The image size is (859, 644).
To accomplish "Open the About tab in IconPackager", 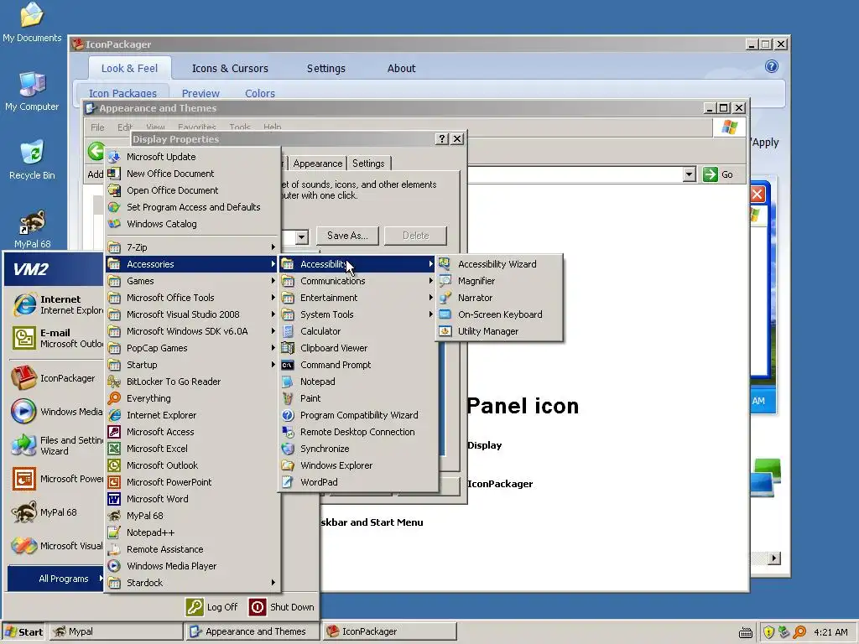I will [402, 69].
